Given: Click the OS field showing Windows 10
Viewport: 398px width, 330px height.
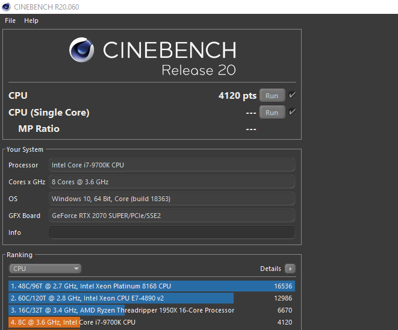Looking at the screenshot, I should (172, 199).
